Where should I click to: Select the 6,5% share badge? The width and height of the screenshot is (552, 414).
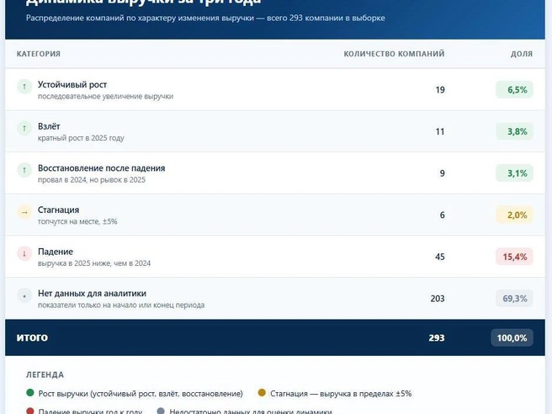point(514,90)
